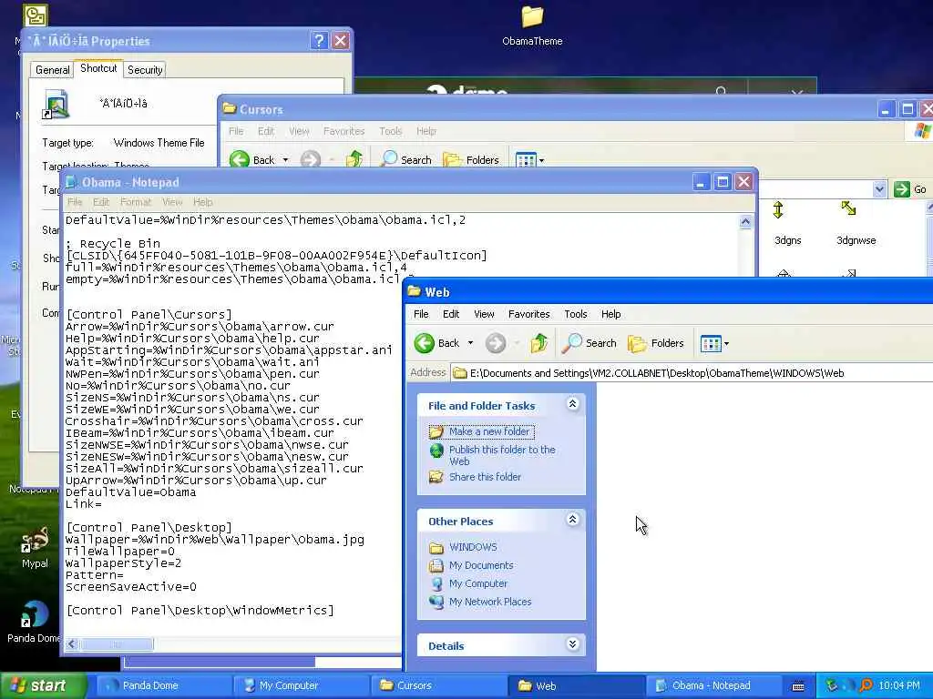Collapse File and Folder Tasks panel

pyautogui.click(x=572, y=405)
